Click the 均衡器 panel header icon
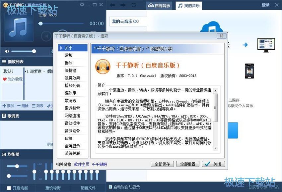 pos(4,154)
